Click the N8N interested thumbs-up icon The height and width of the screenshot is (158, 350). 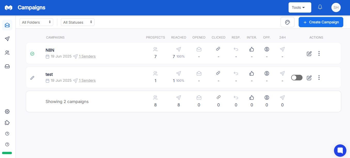tap(252, 49)
